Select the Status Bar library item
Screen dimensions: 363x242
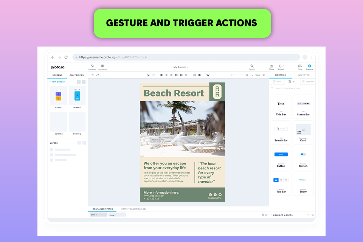click(x=303, y=107)
